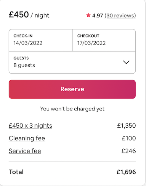Click the Reserve button
146x186 pixels.
point(72,89)
